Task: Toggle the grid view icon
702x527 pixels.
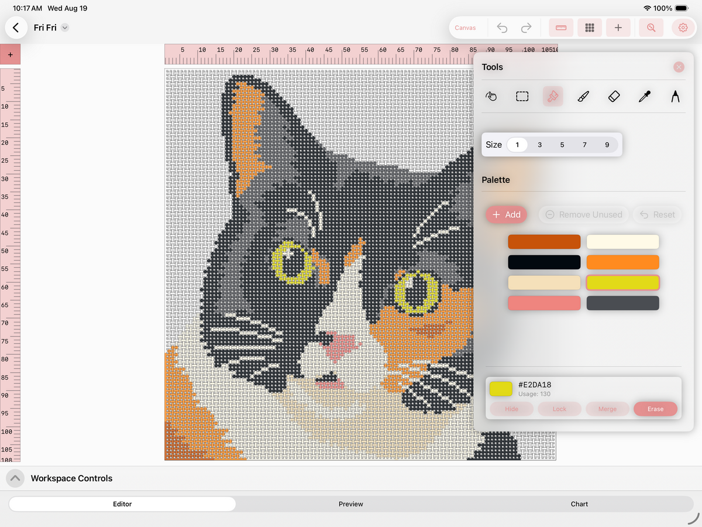Action: point(590,28)
